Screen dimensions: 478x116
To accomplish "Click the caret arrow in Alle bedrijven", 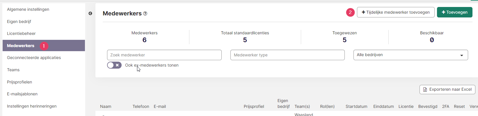I will [x=462, y=55].
